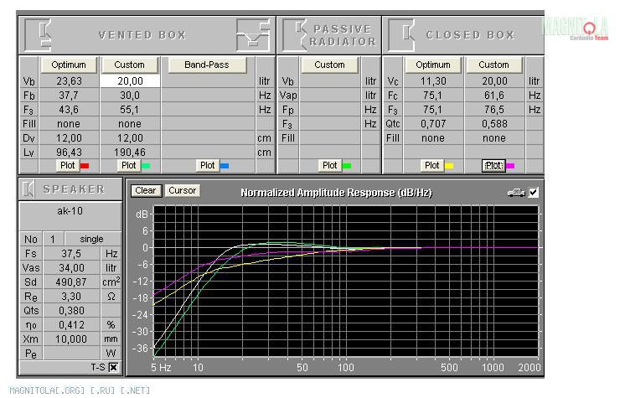Click the Re value 3,30

(72, 297)
